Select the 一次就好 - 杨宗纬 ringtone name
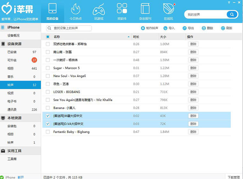Viewport: 243px width, 179px height. [x=66, y=60]
